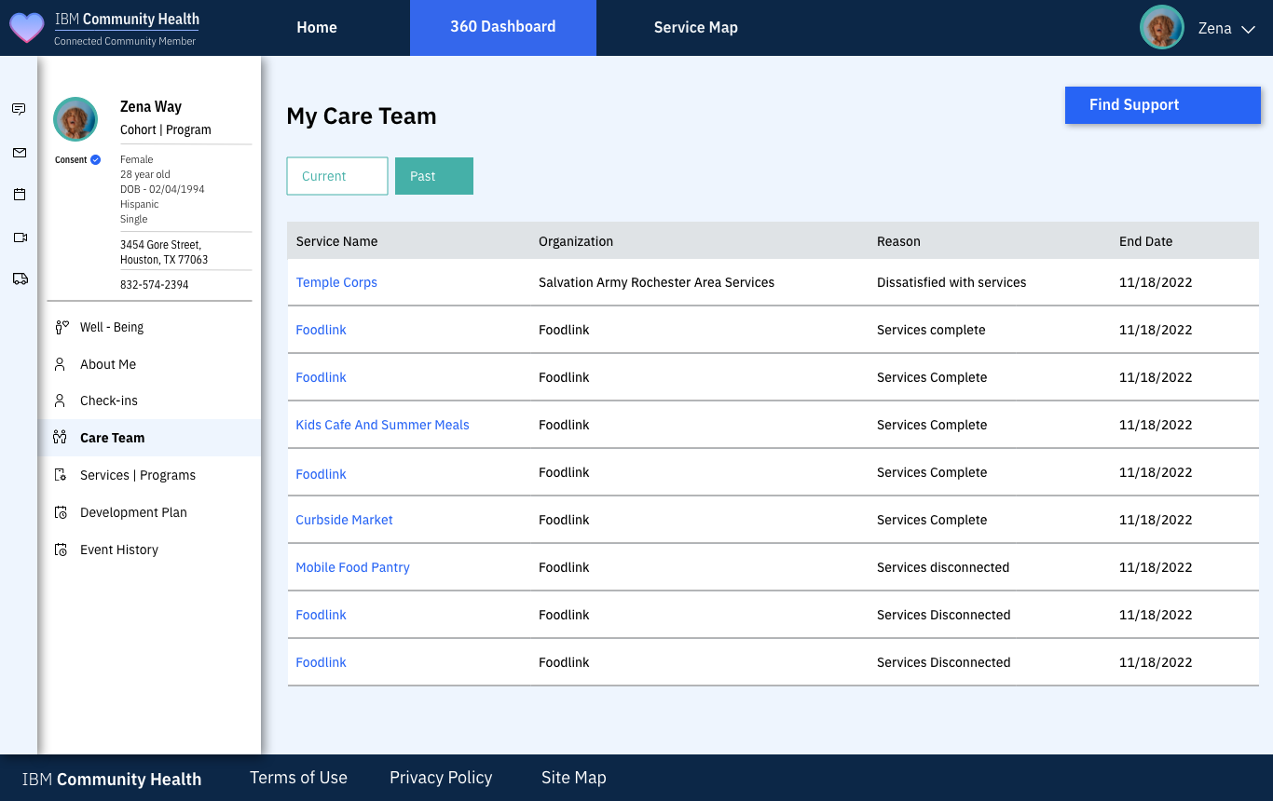Open the Privacy Policy footer link

pos(441,778)
